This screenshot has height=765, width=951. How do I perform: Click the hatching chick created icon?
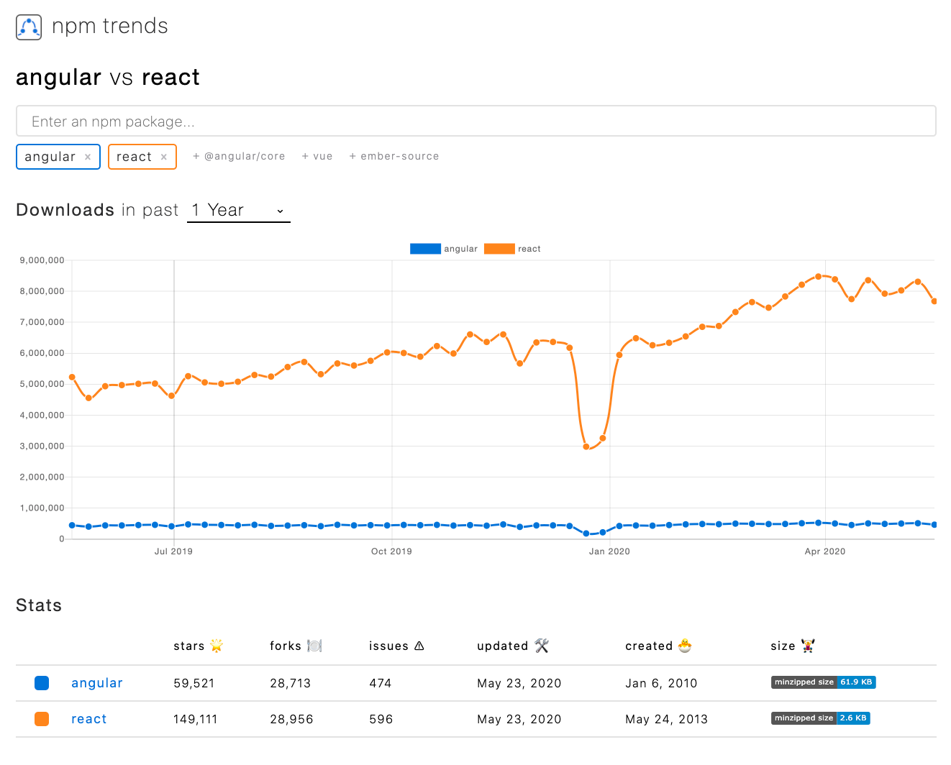[683, 646]
